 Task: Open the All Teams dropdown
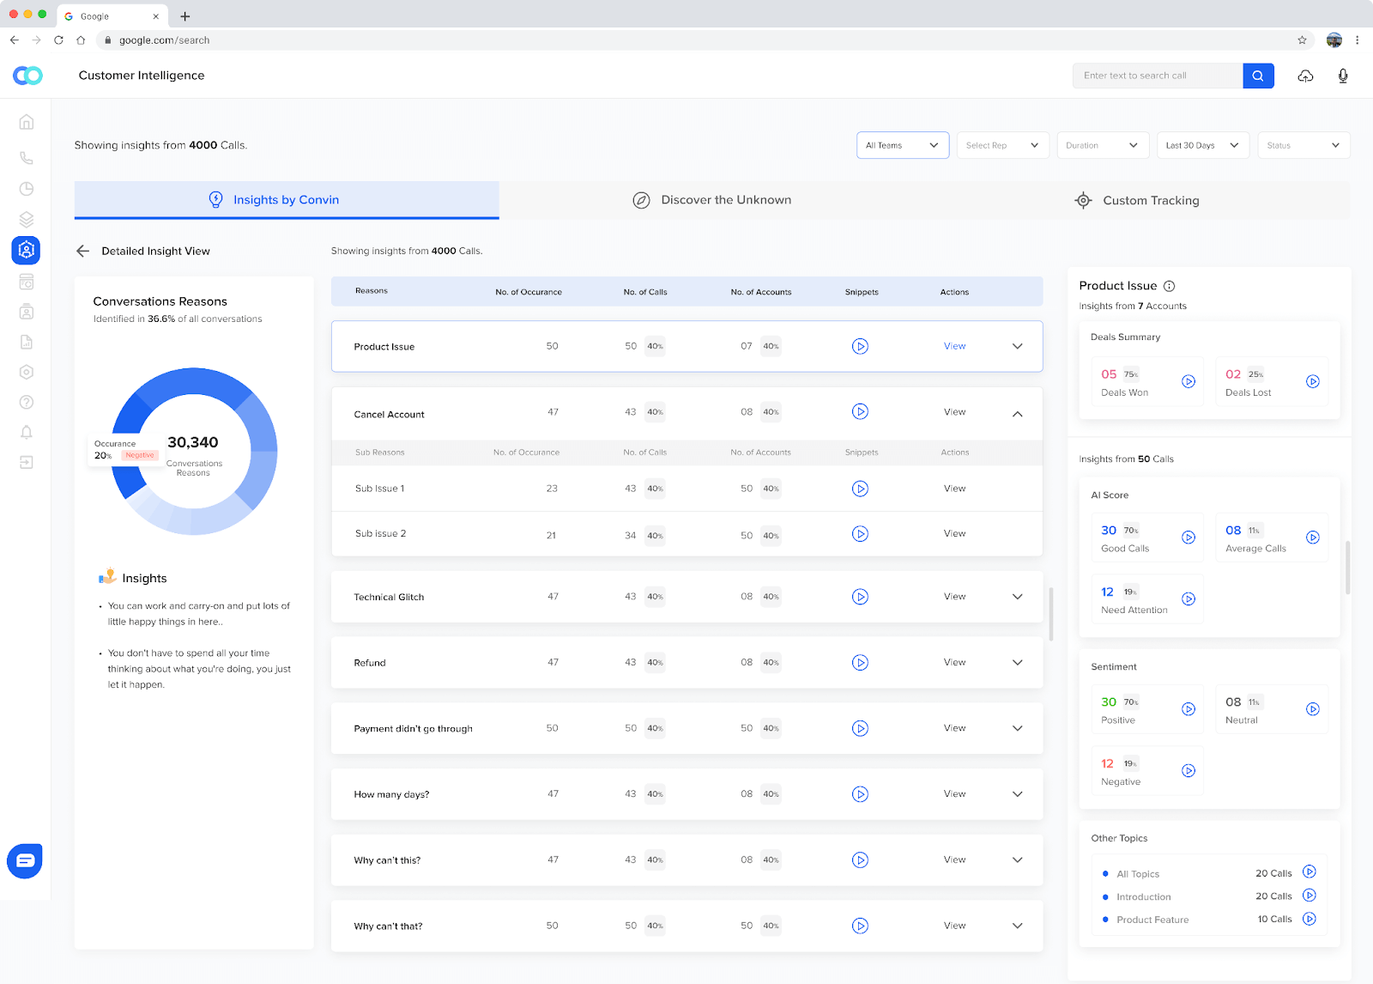point(902,144)
